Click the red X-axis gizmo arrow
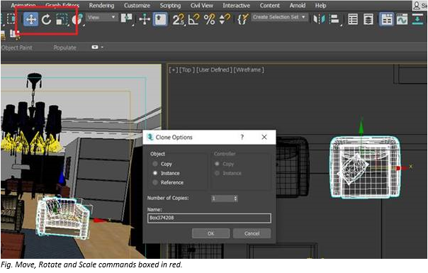The image size is (428, 273). (x=402, y=168)
